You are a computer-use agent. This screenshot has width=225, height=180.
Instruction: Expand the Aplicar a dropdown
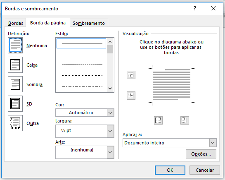pyautogui.click(x=170, y=143)
